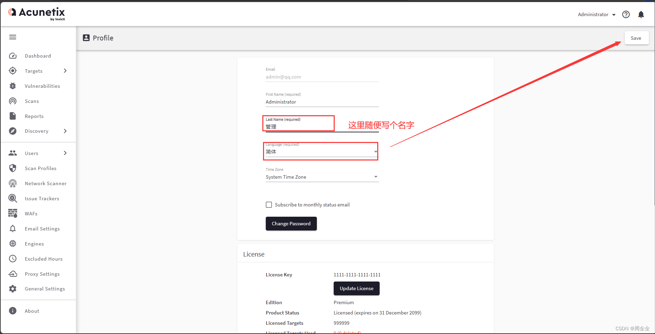Go to Dashboard menu item
Screen dimensions: 655x334
pos(38,56)
